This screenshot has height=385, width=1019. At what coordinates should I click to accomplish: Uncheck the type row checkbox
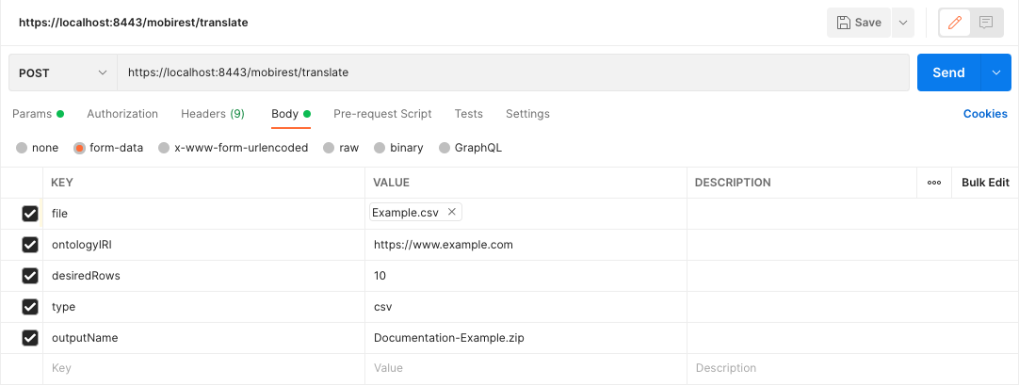coord(30,307)
